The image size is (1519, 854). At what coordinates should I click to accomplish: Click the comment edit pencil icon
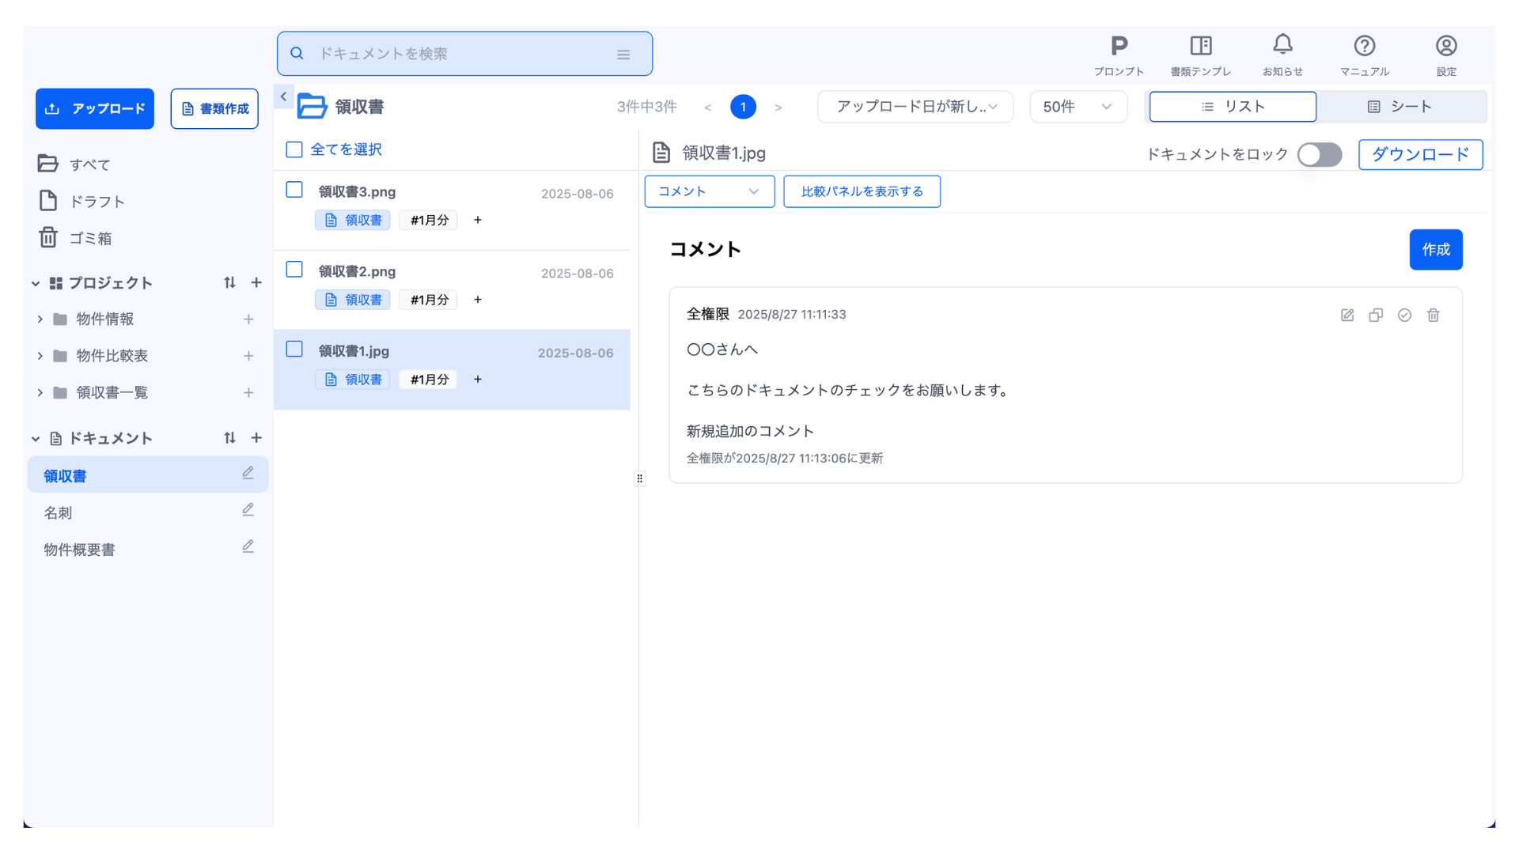click(1347, 316)
